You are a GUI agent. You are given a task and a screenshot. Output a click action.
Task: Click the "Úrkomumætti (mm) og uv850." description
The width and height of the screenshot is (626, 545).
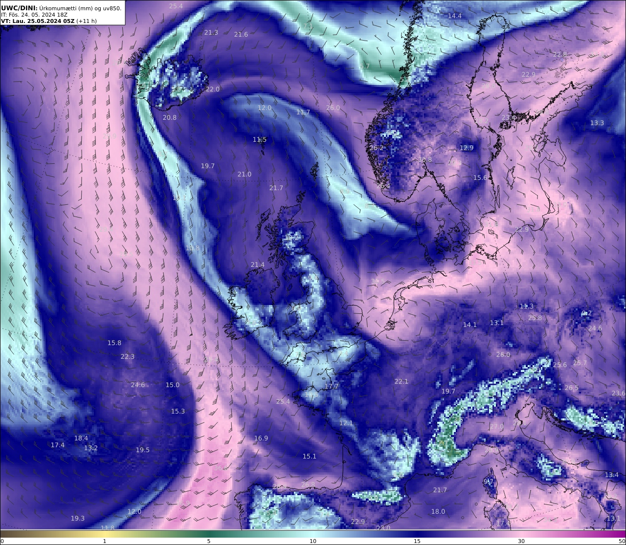coord(80,8)
